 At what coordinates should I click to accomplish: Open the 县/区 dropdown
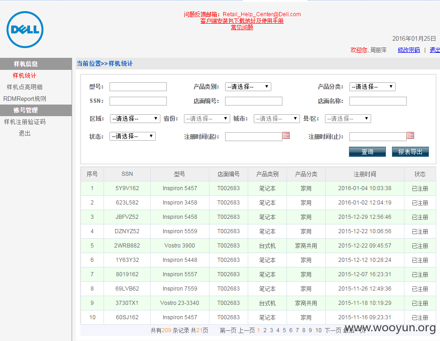tap(348, 118)
